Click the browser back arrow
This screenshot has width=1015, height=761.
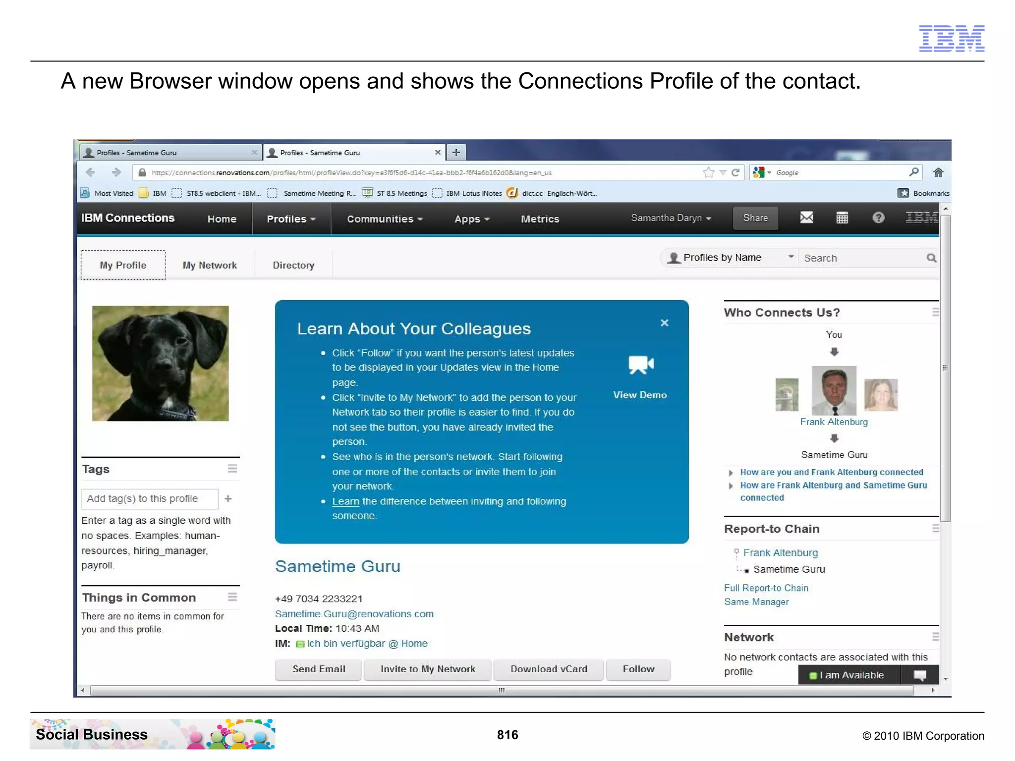[x=90, y=172]
